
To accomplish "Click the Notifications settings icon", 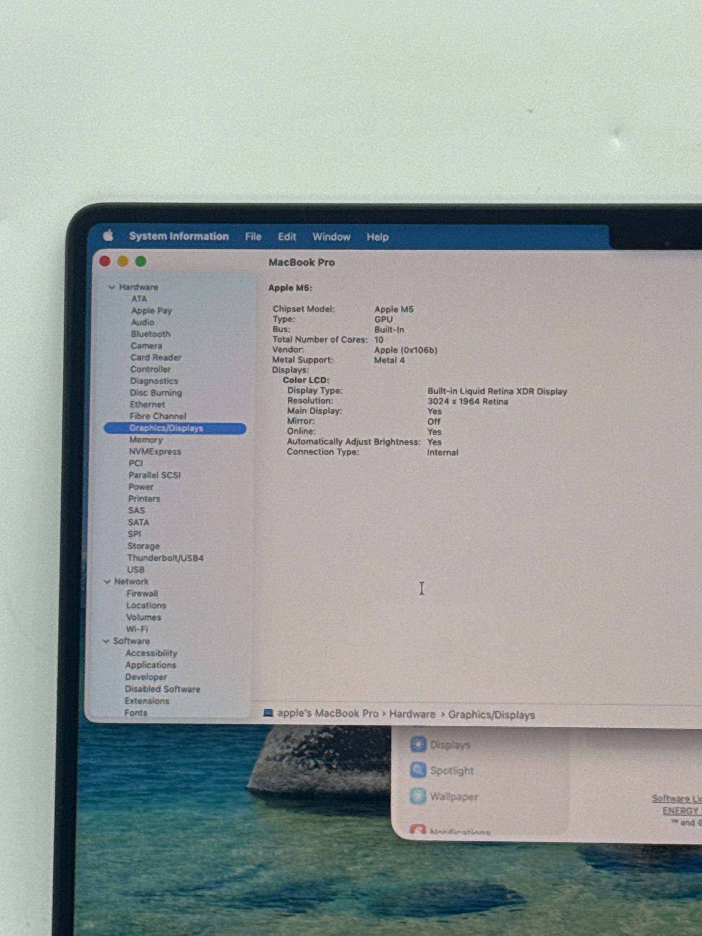I will pos(418,830).
